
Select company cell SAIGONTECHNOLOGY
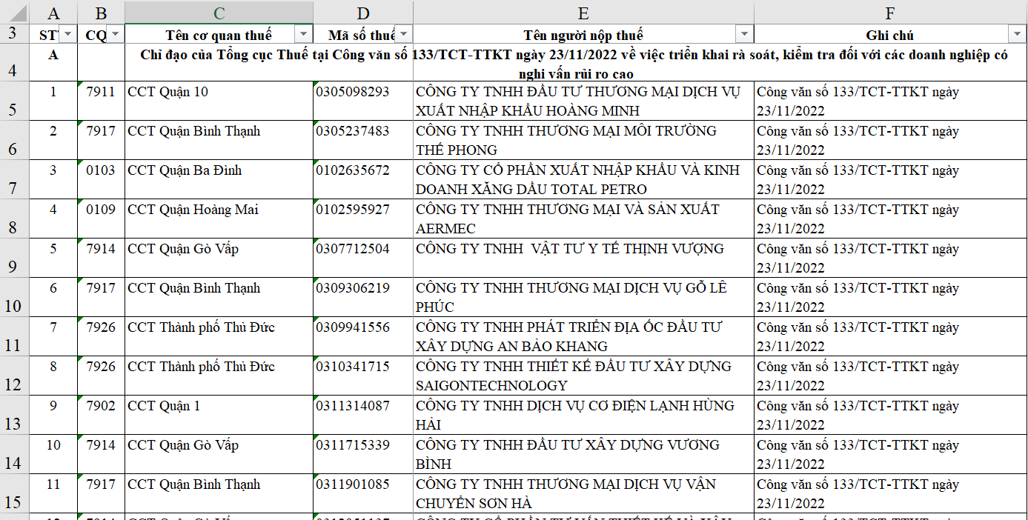click(x=583, y=376)
